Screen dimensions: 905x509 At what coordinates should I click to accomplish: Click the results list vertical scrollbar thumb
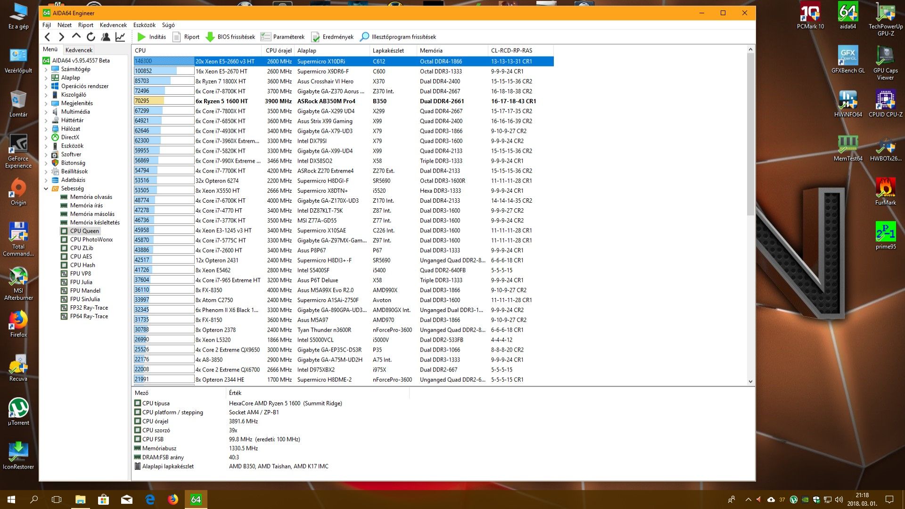(750, 134)
